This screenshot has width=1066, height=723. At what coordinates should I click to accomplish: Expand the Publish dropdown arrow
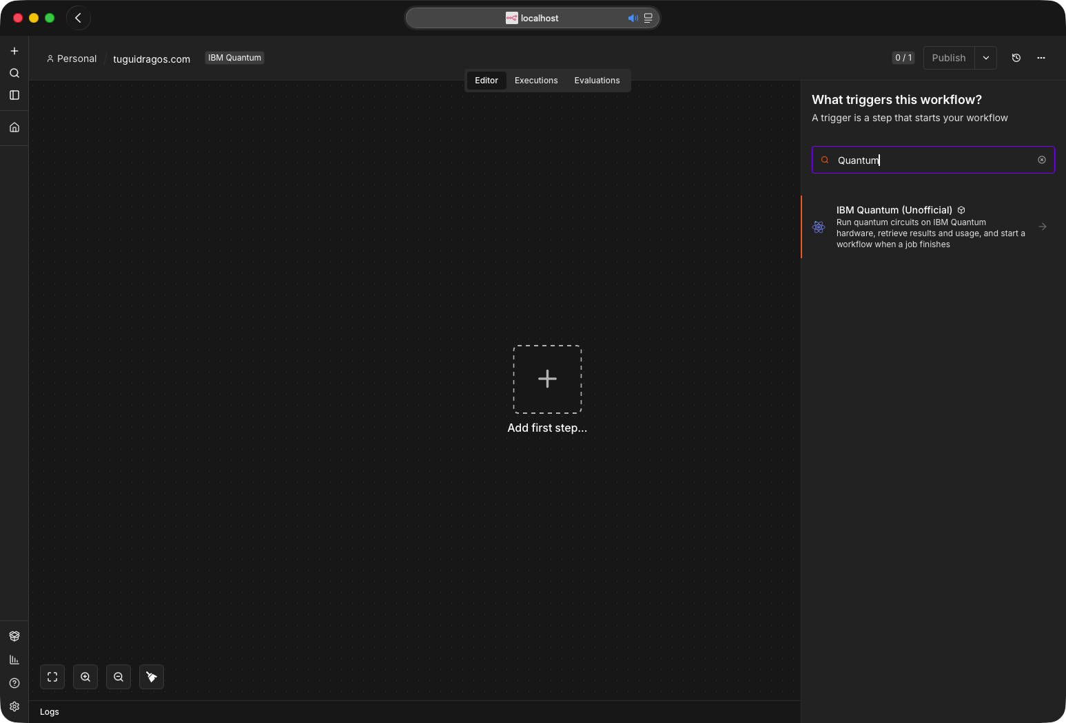tap(986, 58)
